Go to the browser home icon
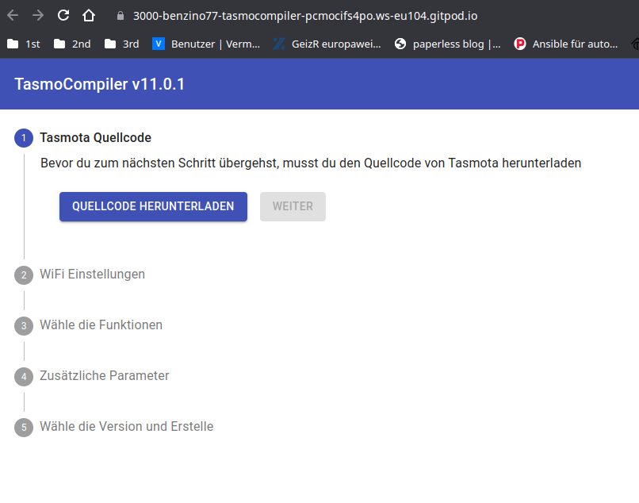Image resolution: width=639 pixels, height=503 pixels. click(x=89, y=16)
